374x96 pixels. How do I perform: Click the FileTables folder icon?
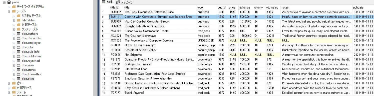click(x=19, y=20)
